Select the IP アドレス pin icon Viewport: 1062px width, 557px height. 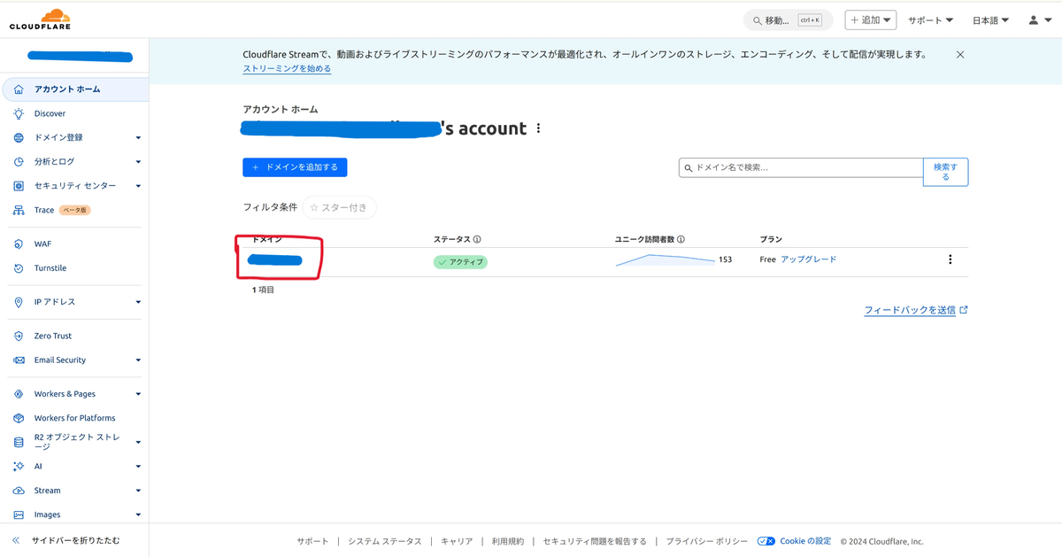coord(19,302)
